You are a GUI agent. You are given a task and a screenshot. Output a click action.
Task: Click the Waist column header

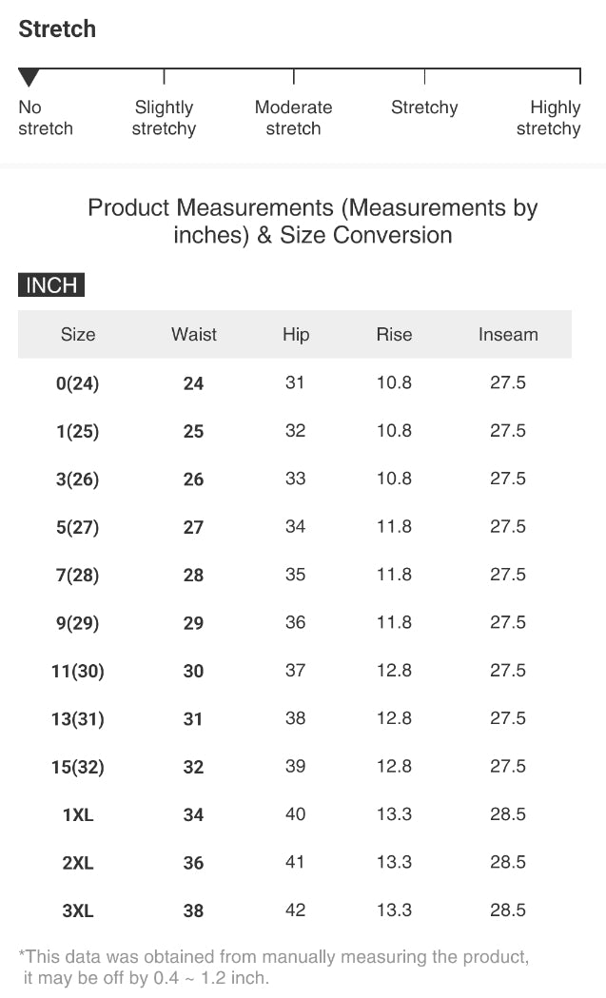(194, 334)
